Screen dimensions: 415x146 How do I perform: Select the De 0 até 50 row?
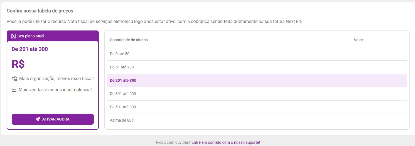click(257, 54)
